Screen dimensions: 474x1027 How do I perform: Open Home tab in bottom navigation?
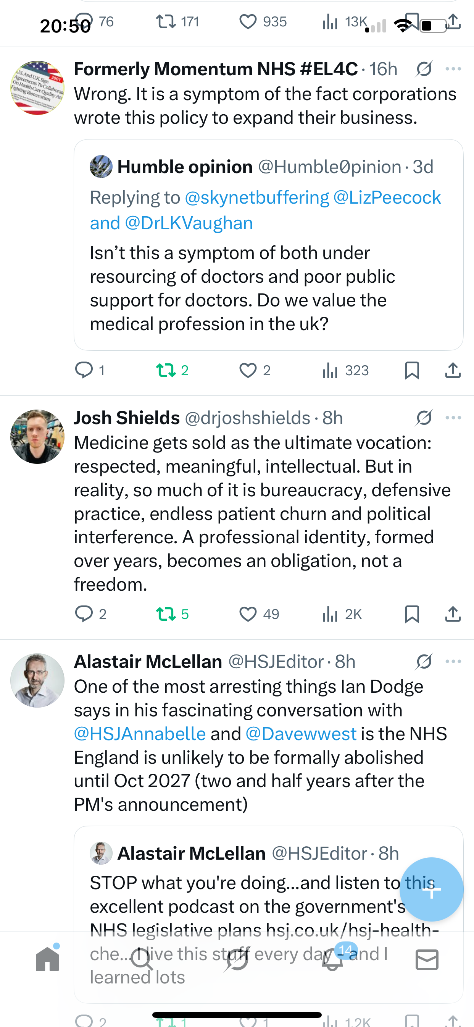pyautogui.click(x=47, y=959)
